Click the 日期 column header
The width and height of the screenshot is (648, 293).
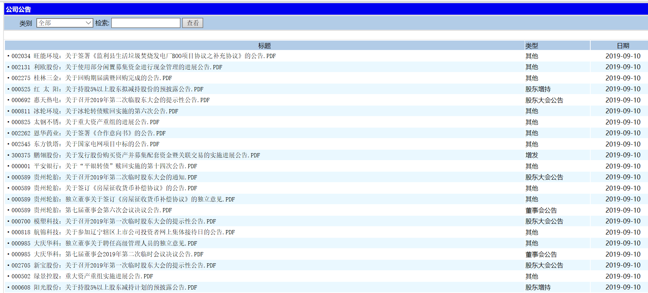(623, 46)
